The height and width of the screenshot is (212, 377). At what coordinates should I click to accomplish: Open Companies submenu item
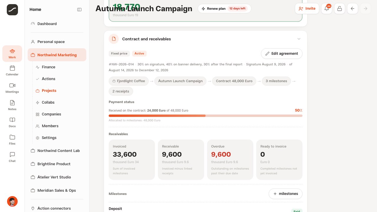tap(60, 114)
